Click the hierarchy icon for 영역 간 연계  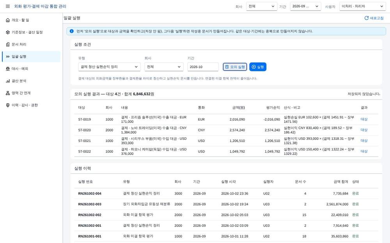click(x=8, y=93)
